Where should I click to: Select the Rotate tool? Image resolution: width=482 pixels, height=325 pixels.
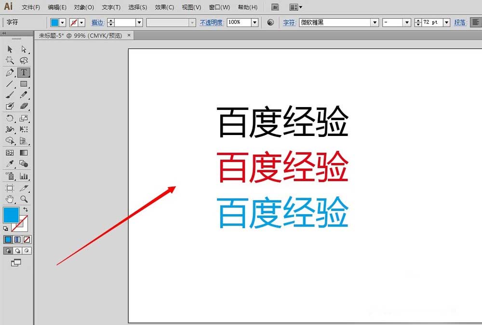click(x=10, y=118)
